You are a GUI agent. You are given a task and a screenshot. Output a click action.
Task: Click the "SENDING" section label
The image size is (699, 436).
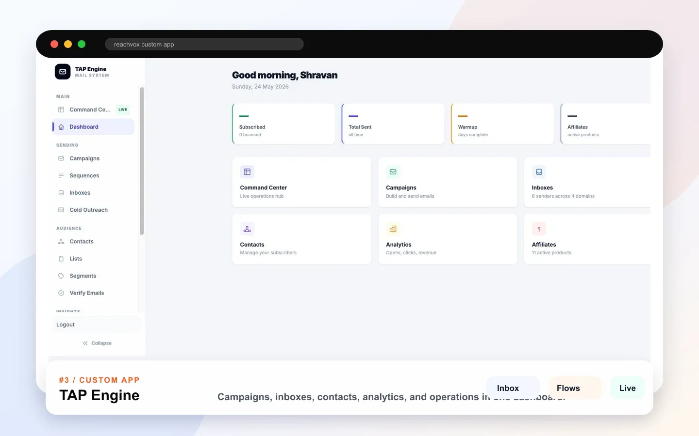pyautogui.click(x=67, y=145)
